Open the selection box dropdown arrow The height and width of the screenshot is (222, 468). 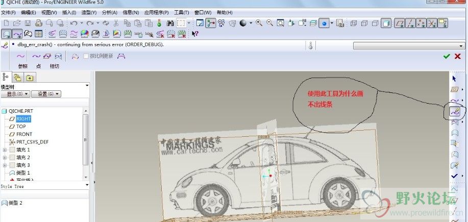[189, 23]
